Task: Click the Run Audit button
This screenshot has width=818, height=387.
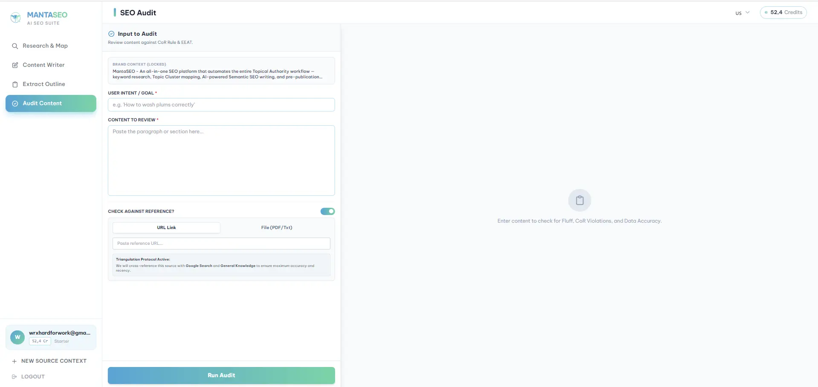Action: [x=221, y=375]
